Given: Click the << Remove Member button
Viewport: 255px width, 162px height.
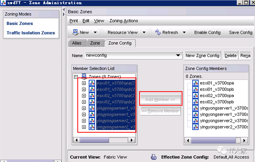Looking at the screenshot, I should click(160, 111).
